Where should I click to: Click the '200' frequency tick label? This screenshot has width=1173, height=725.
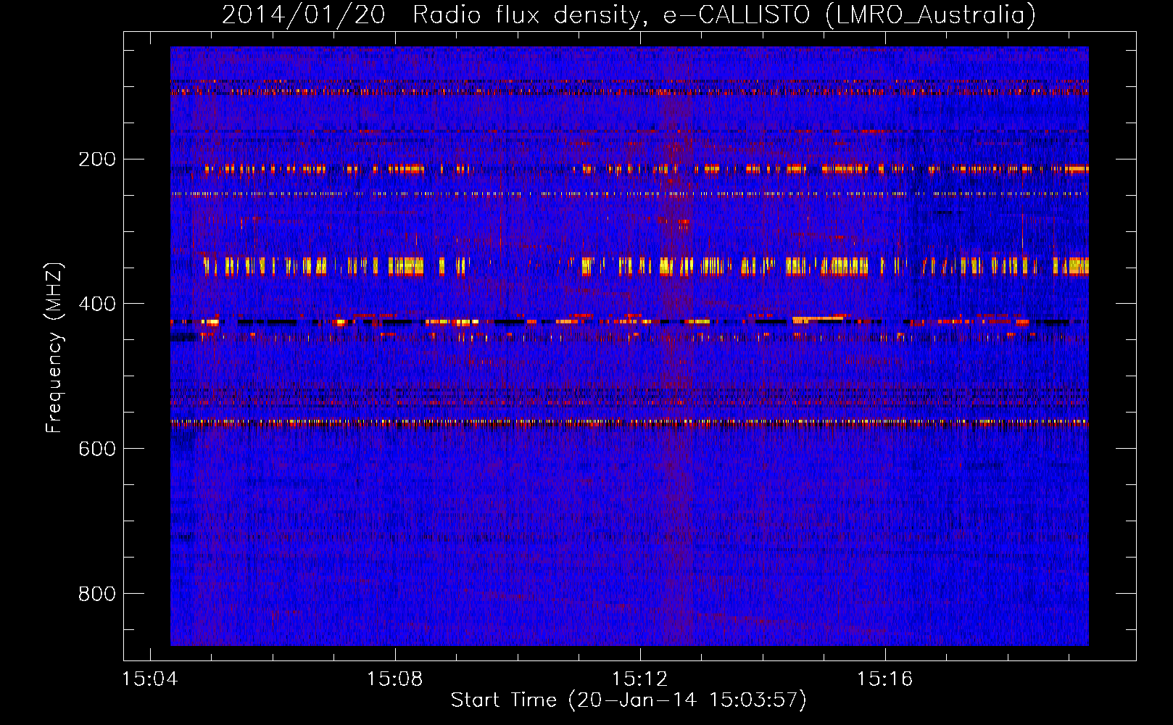pos(97,159)
